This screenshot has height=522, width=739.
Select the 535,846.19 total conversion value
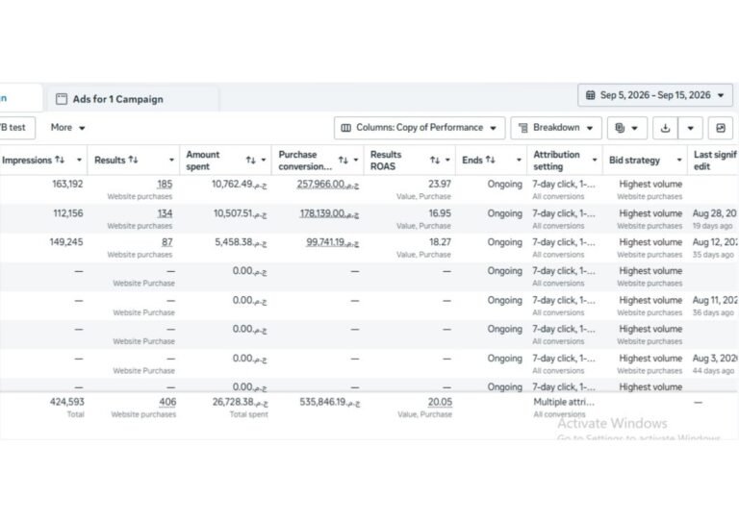click(x=329, y=402)
